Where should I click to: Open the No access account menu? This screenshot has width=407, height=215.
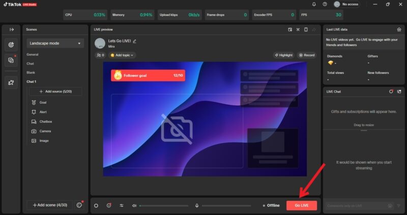(346, 4)
